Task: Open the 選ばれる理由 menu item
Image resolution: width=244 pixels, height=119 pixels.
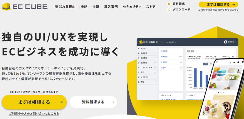Action: pos(65,7)
